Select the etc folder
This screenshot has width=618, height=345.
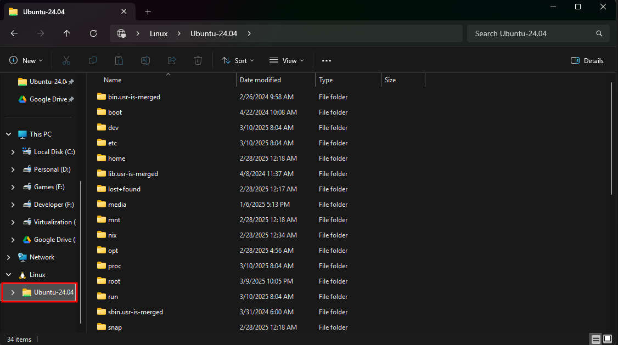click(x=107, y=143)
